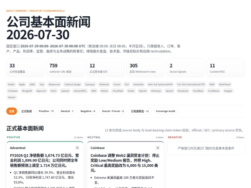Click the Snowflake company chip
The width and height of the screenshot is (251, 188).
[x=118, y=91]
